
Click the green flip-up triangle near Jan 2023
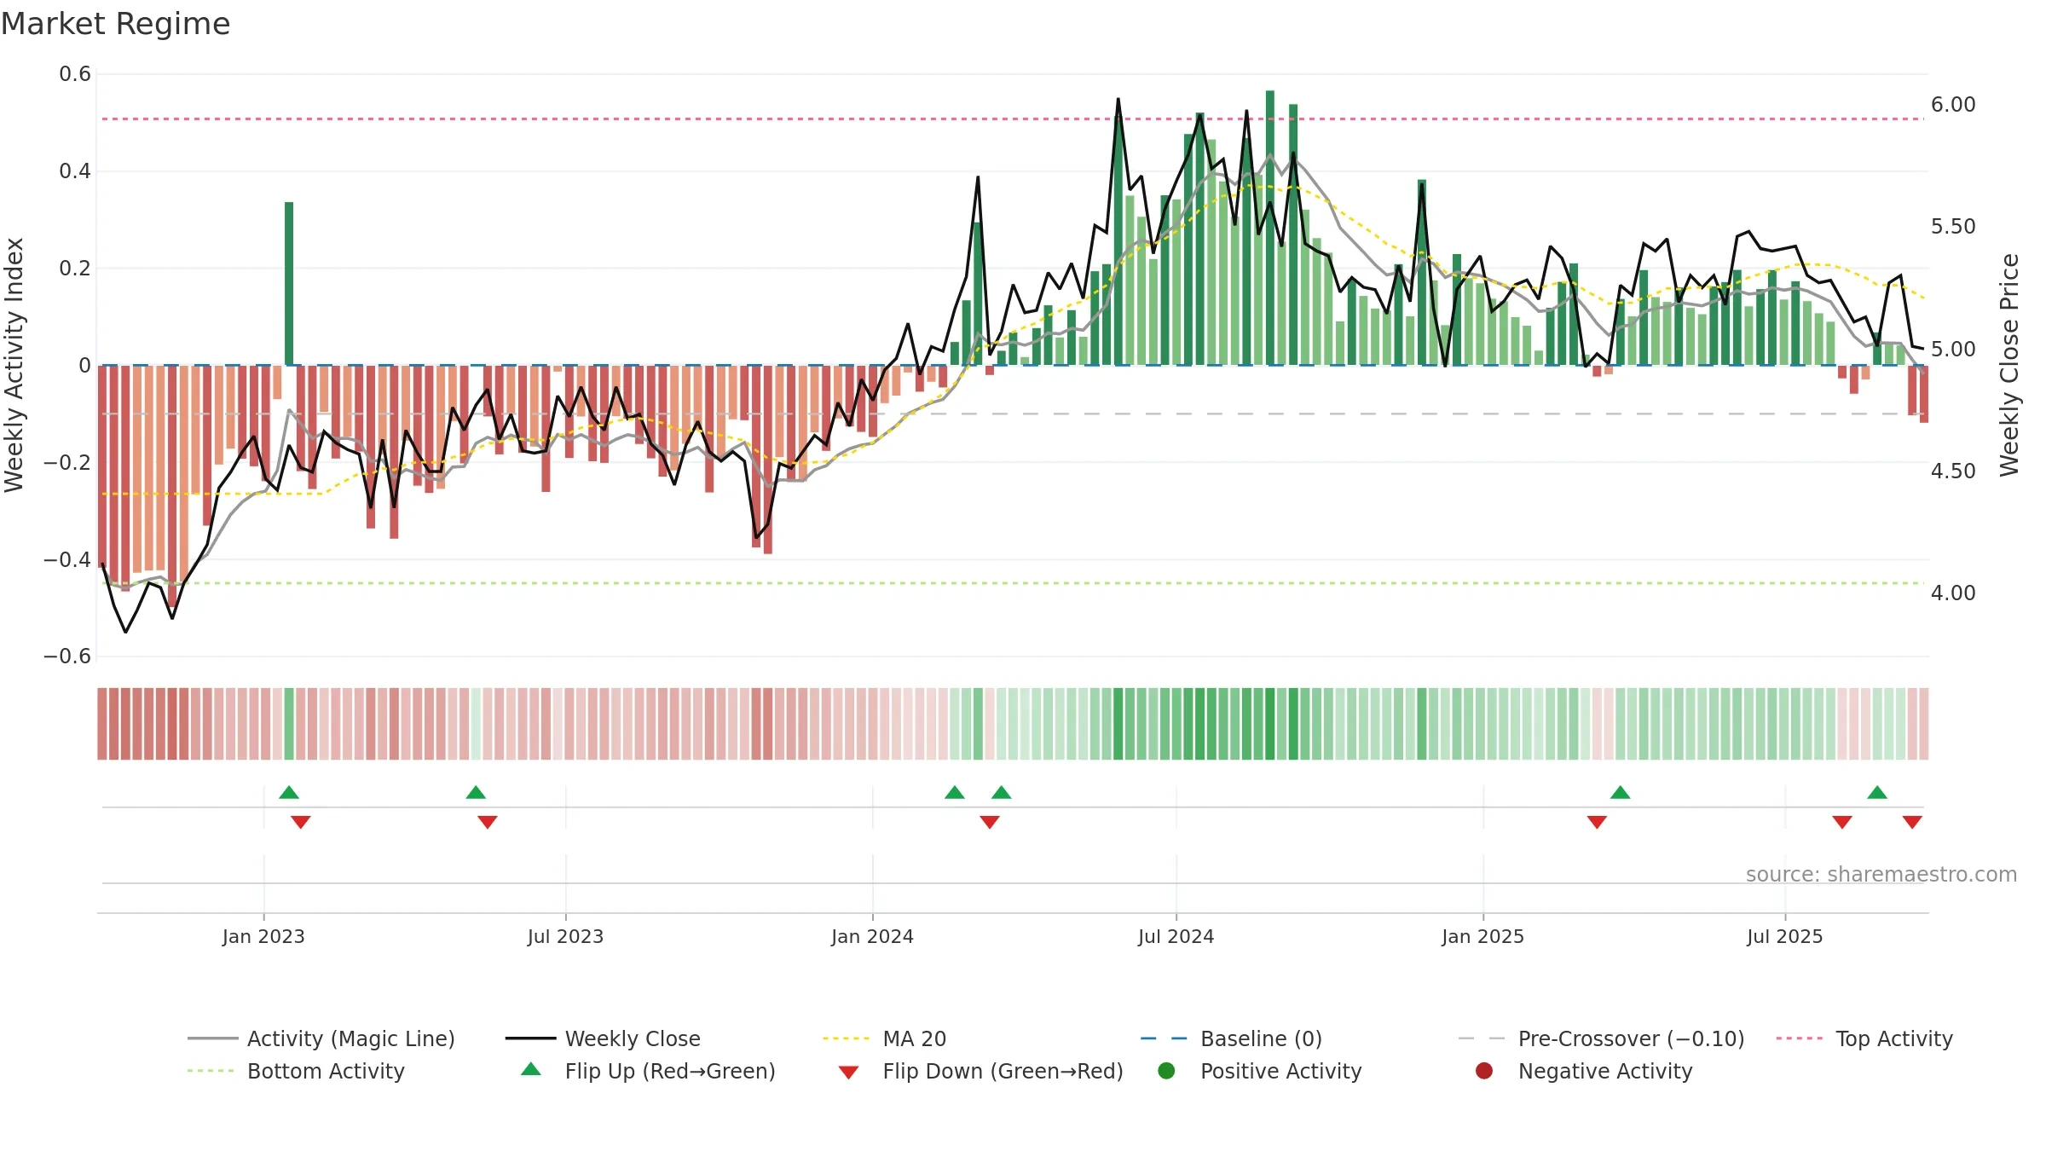pyautogui.click(x=289, y=792)
